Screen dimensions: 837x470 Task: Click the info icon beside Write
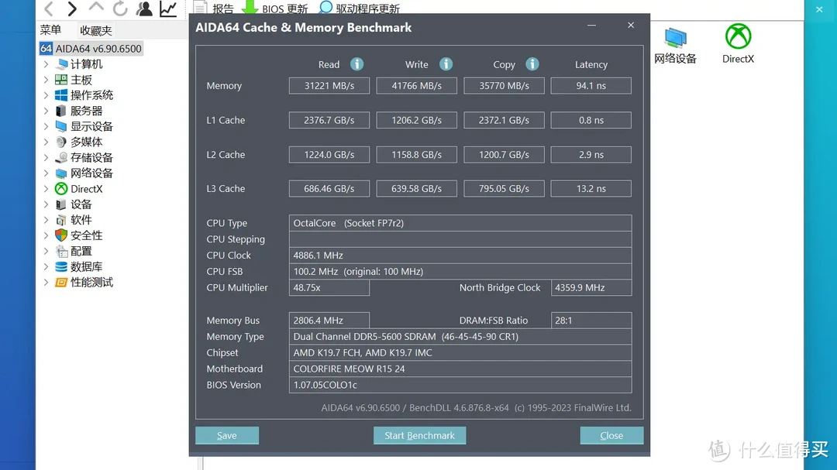446,64
